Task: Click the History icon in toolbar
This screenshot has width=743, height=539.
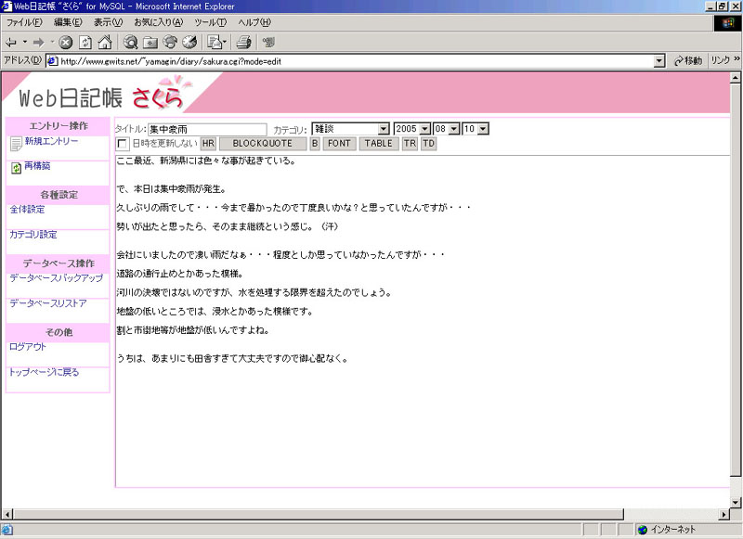Action: (x=189, y=42)
